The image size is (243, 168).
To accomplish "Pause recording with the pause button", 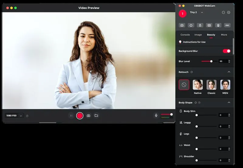I will 71,116.
